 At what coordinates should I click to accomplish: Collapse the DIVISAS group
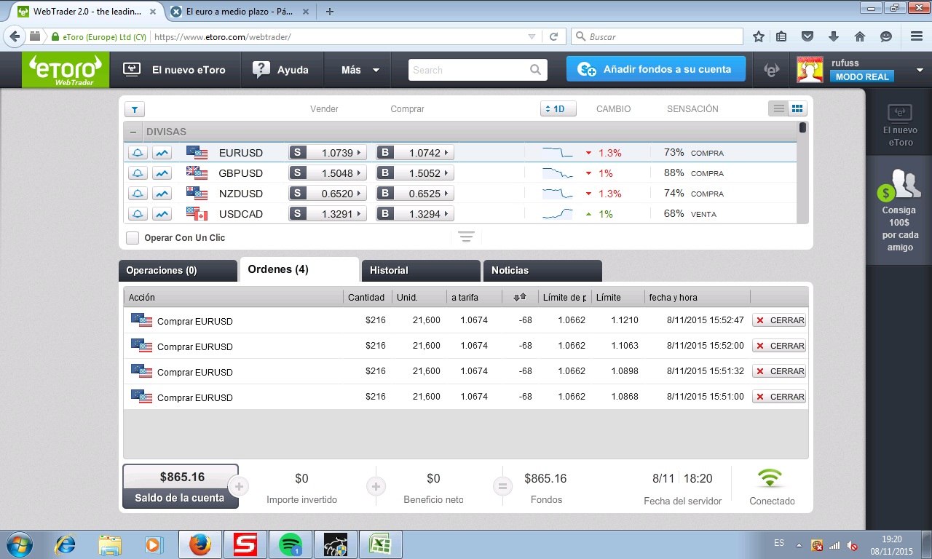[133, 132]
